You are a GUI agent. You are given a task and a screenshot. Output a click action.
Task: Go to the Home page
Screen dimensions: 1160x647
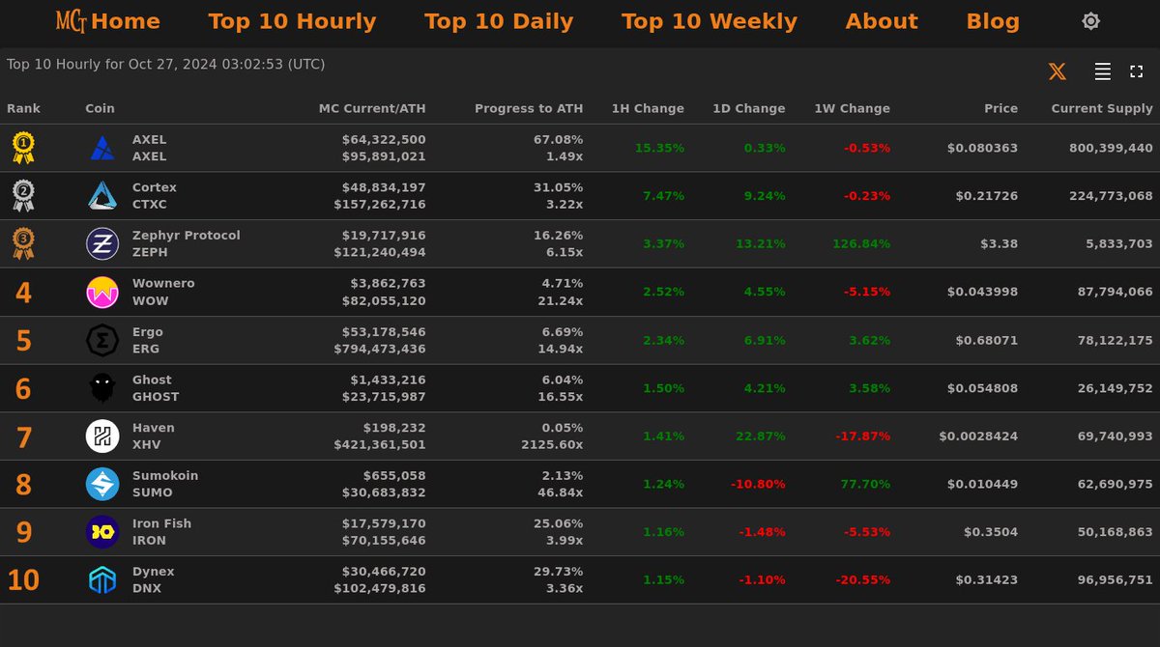(126, 21)
